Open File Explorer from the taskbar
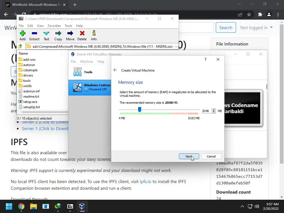The height and width of the screenshot is (213, 284). (34, 206)
